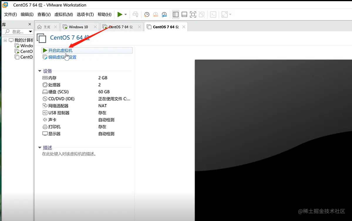Click the 2 GB memory value
The height and width of the screenshot is (221, 352).
coord(103,78)
